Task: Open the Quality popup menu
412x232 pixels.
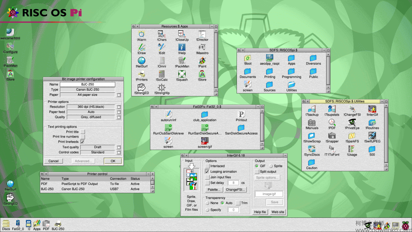Action: pos(119,117)
